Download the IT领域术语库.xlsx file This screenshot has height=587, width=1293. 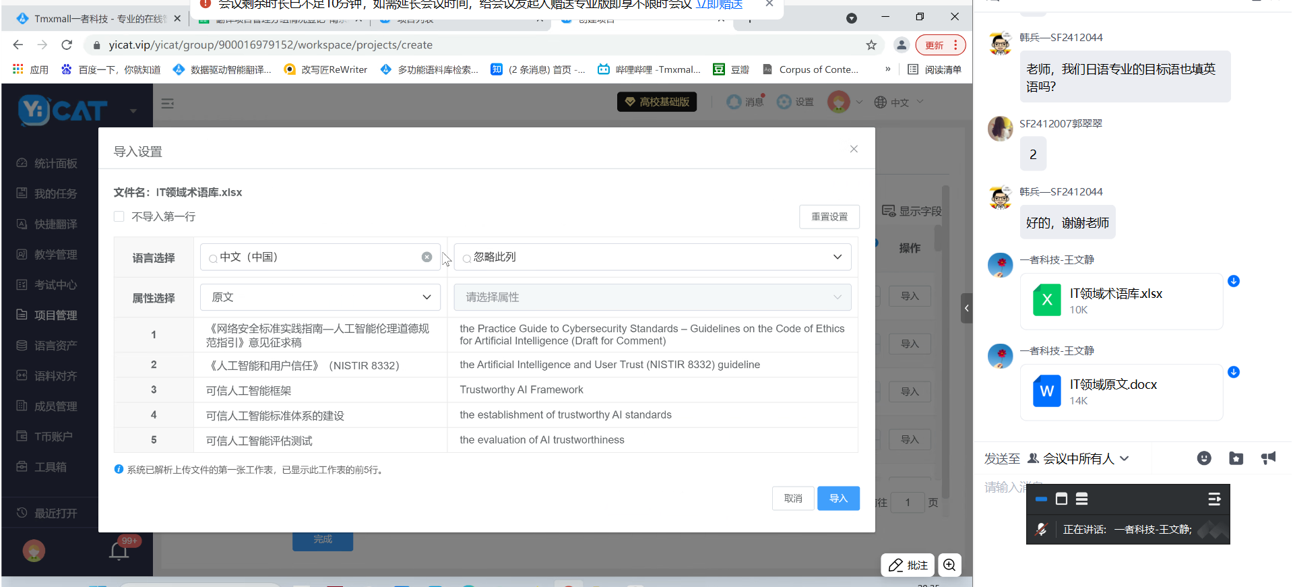1233,281
